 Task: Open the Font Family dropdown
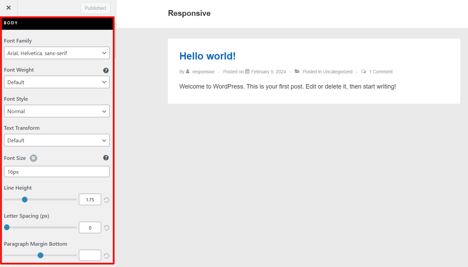[57, 53]
